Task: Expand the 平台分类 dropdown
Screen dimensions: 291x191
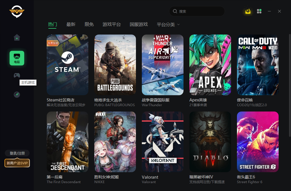Action: coord(168,25)
